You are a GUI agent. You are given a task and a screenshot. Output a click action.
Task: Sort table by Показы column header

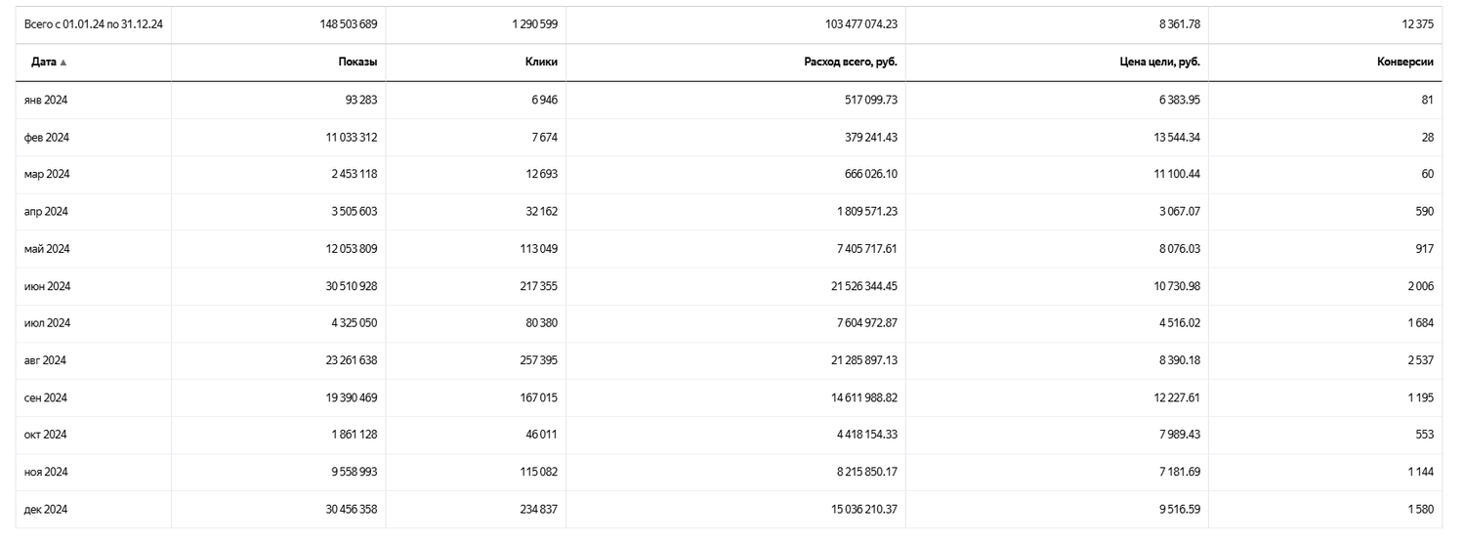click(357, 62)
